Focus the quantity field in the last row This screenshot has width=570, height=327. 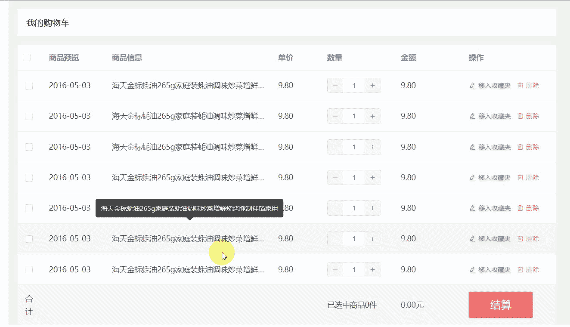(354, 269)
